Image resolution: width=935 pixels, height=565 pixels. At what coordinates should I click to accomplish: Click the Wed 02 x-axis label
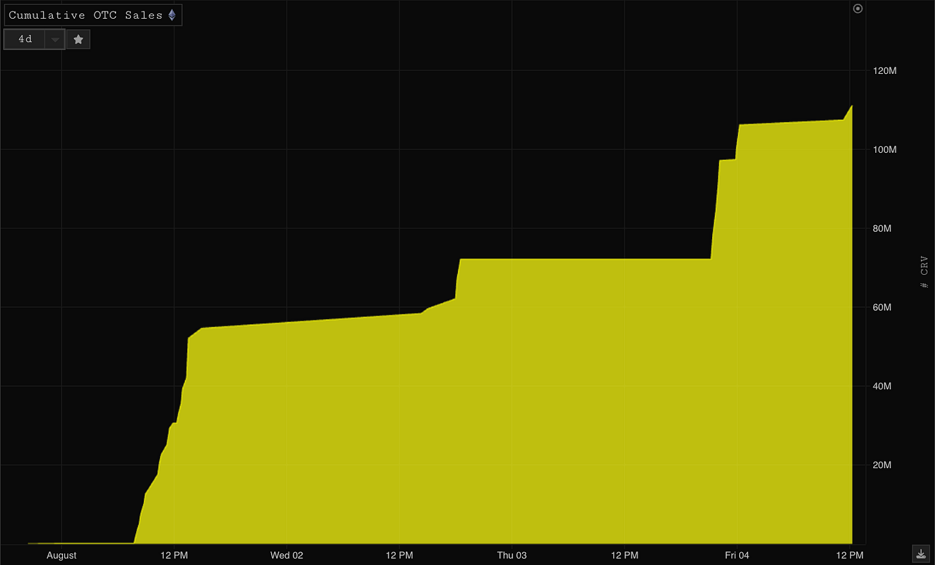pos(286,555)
